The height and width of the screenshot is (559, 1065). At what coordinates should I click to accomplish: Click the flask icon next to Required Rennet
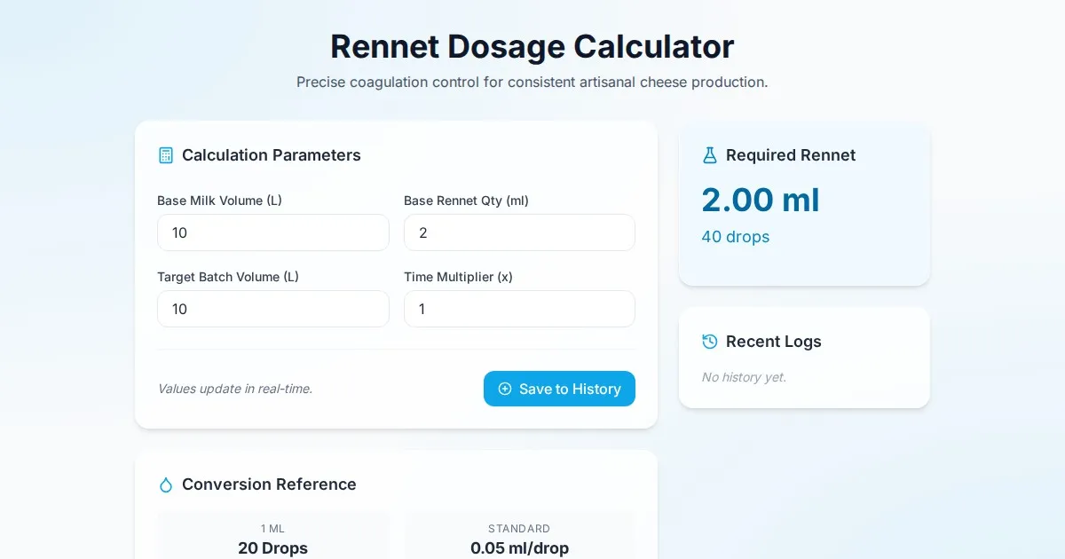pyautogui.click(x=709, y=155)
